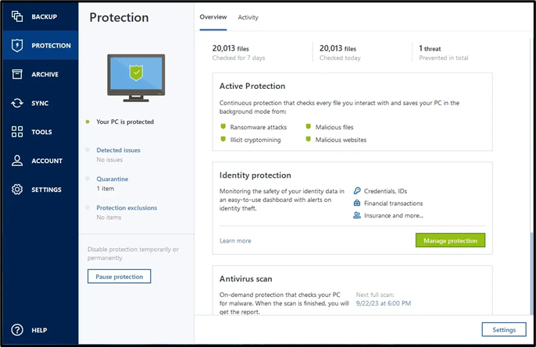Image resolution: width=536 pixels, height=347 pixels.
Task: Open the Quarantine link
Action: point(113,179)
